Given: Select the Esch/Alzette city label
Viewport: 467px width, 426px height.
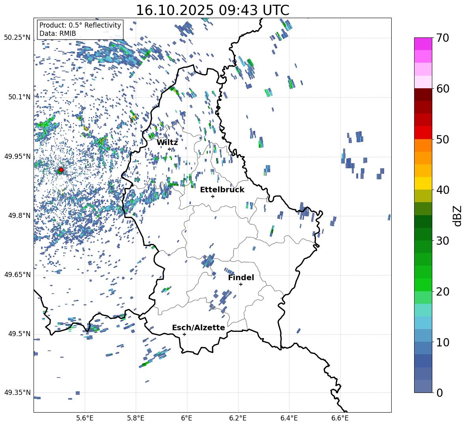Looking at the screenshot, I should coord(198,327).
